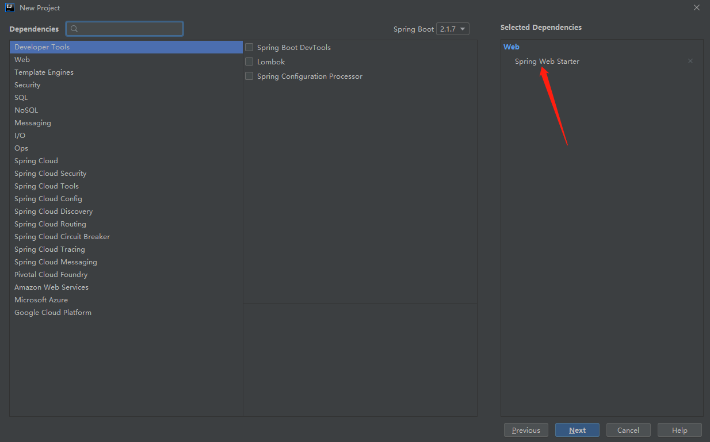Select Microsoft Azure category

[x=126, y=300]
